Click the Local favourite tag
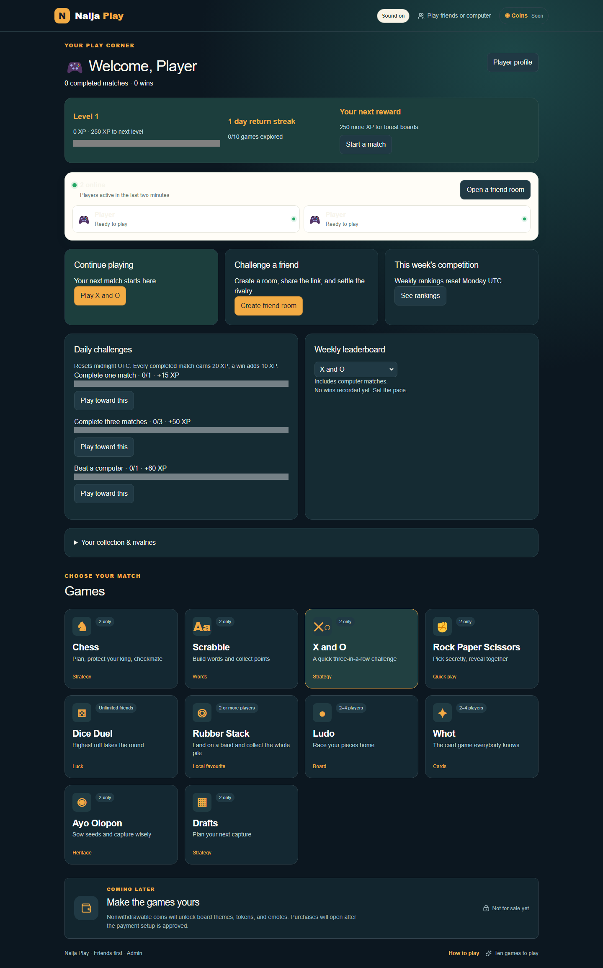This screenshot has height=968, width=603. (x=209, y=766)
